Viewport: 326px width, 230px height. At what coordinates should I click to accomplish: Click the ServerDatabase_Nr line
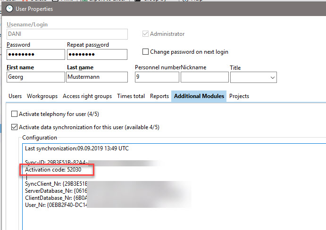(x=56, y=191)
